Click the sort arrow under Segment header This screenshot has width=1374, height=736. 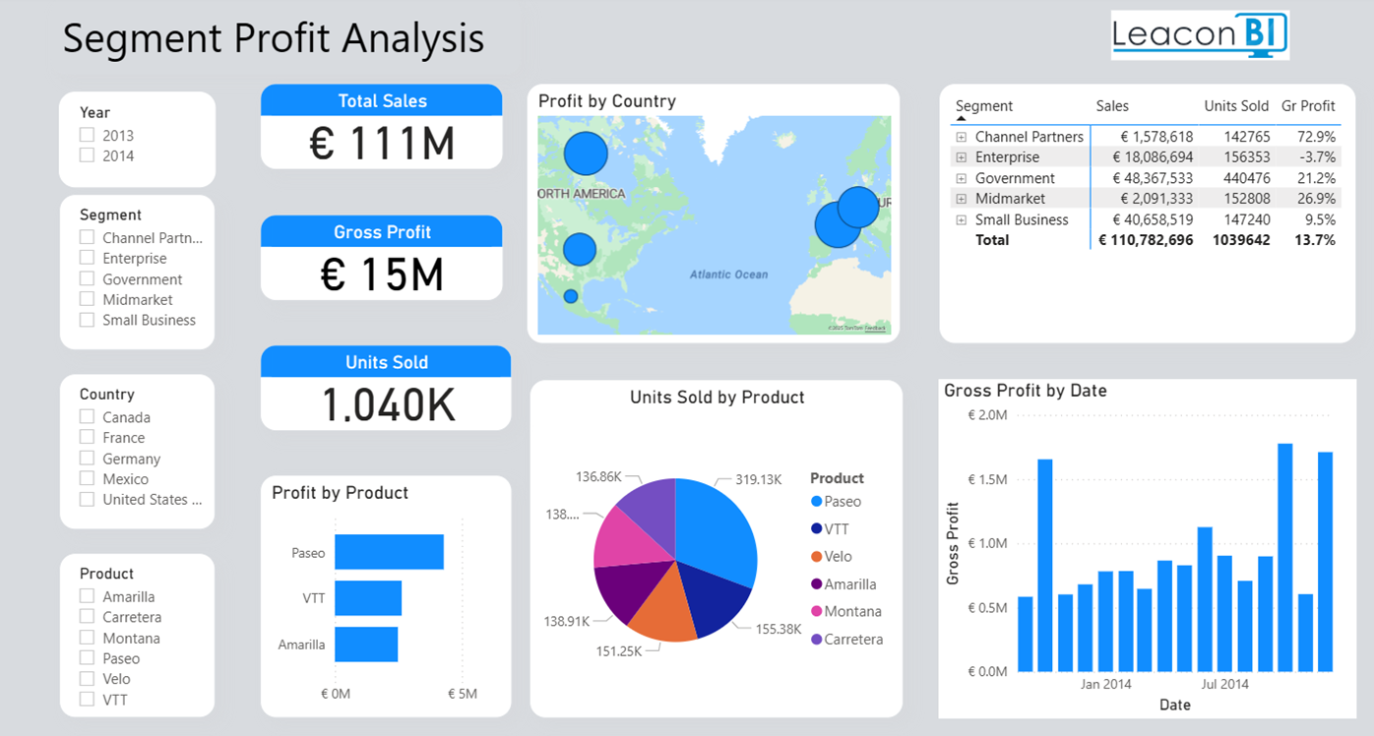(x=962, y=118)
